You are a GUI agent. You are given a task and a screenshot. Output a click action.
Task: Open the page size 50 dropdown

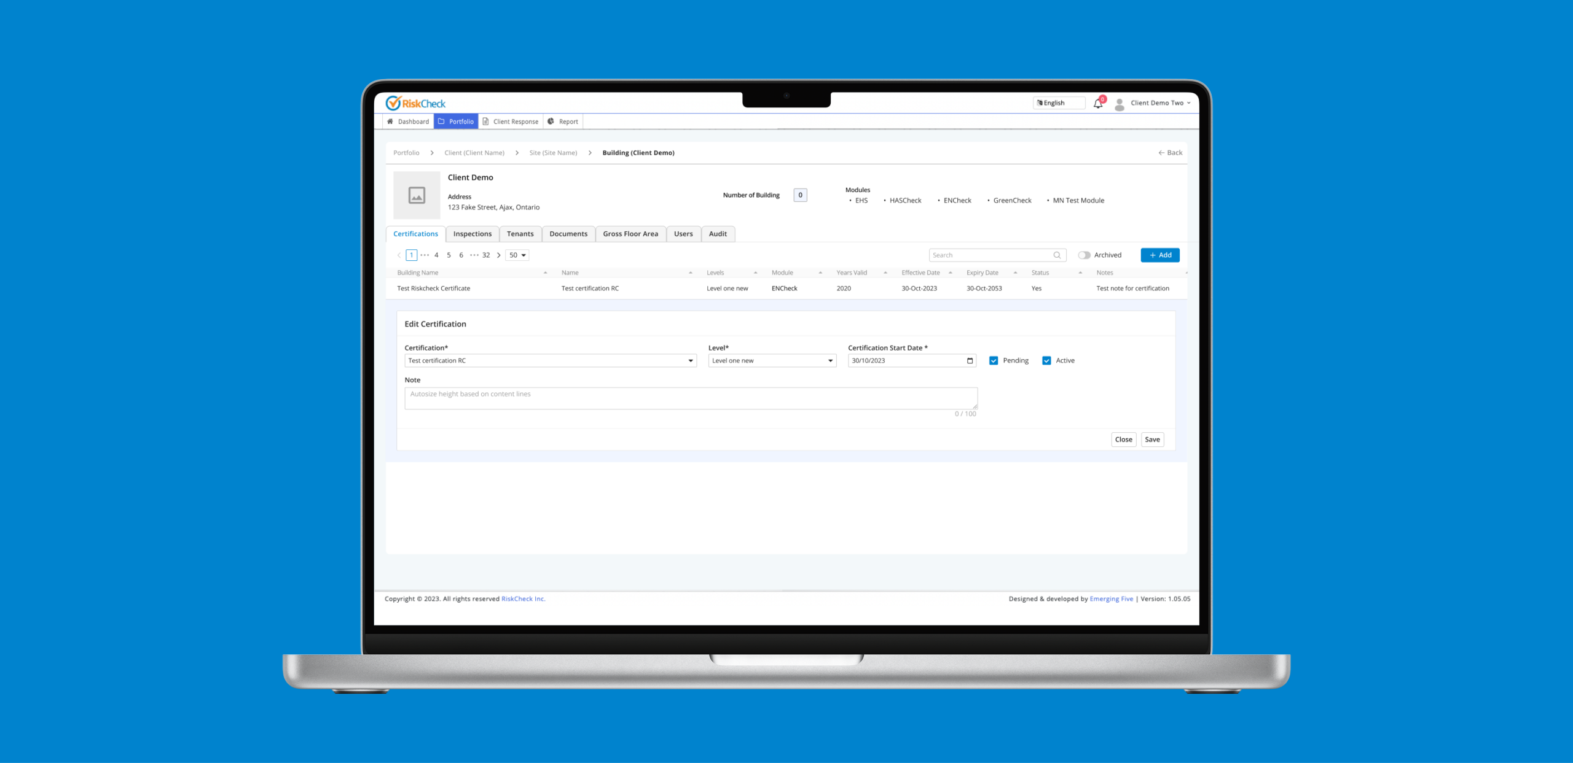[x=517, y=255]
